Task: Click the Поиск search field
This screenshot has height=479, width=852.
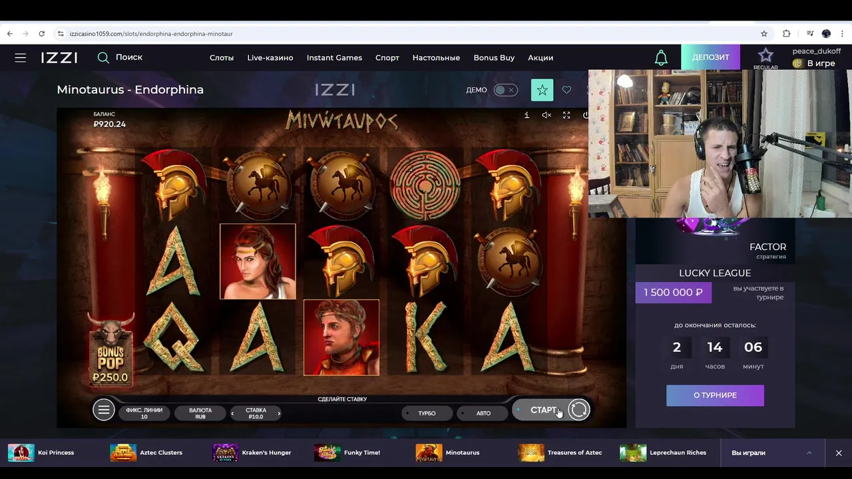Action: click(129, 57)
